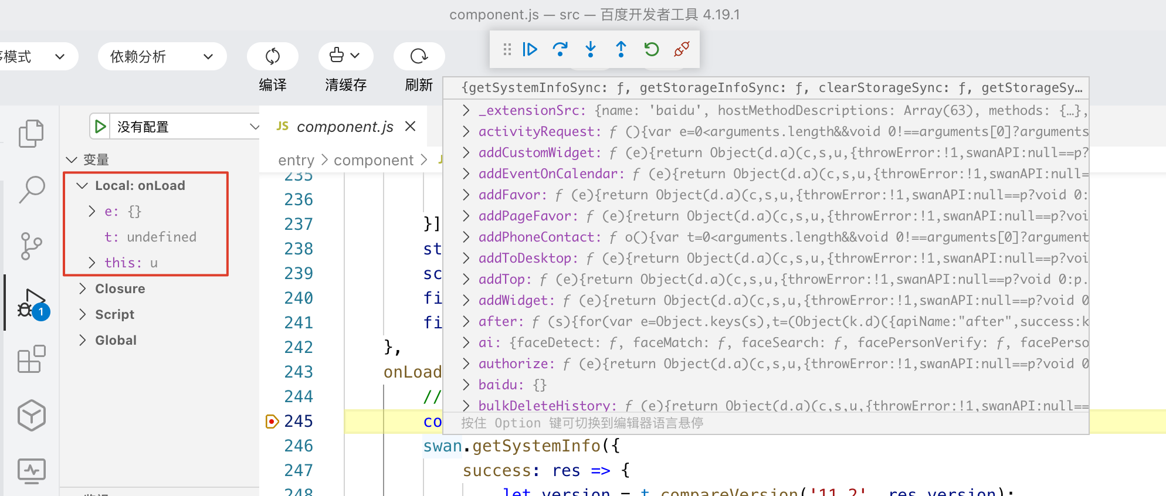The width and height of the screenshot is (1166, 496).
Task: Restart the debugging session
Action: point(652,49)
